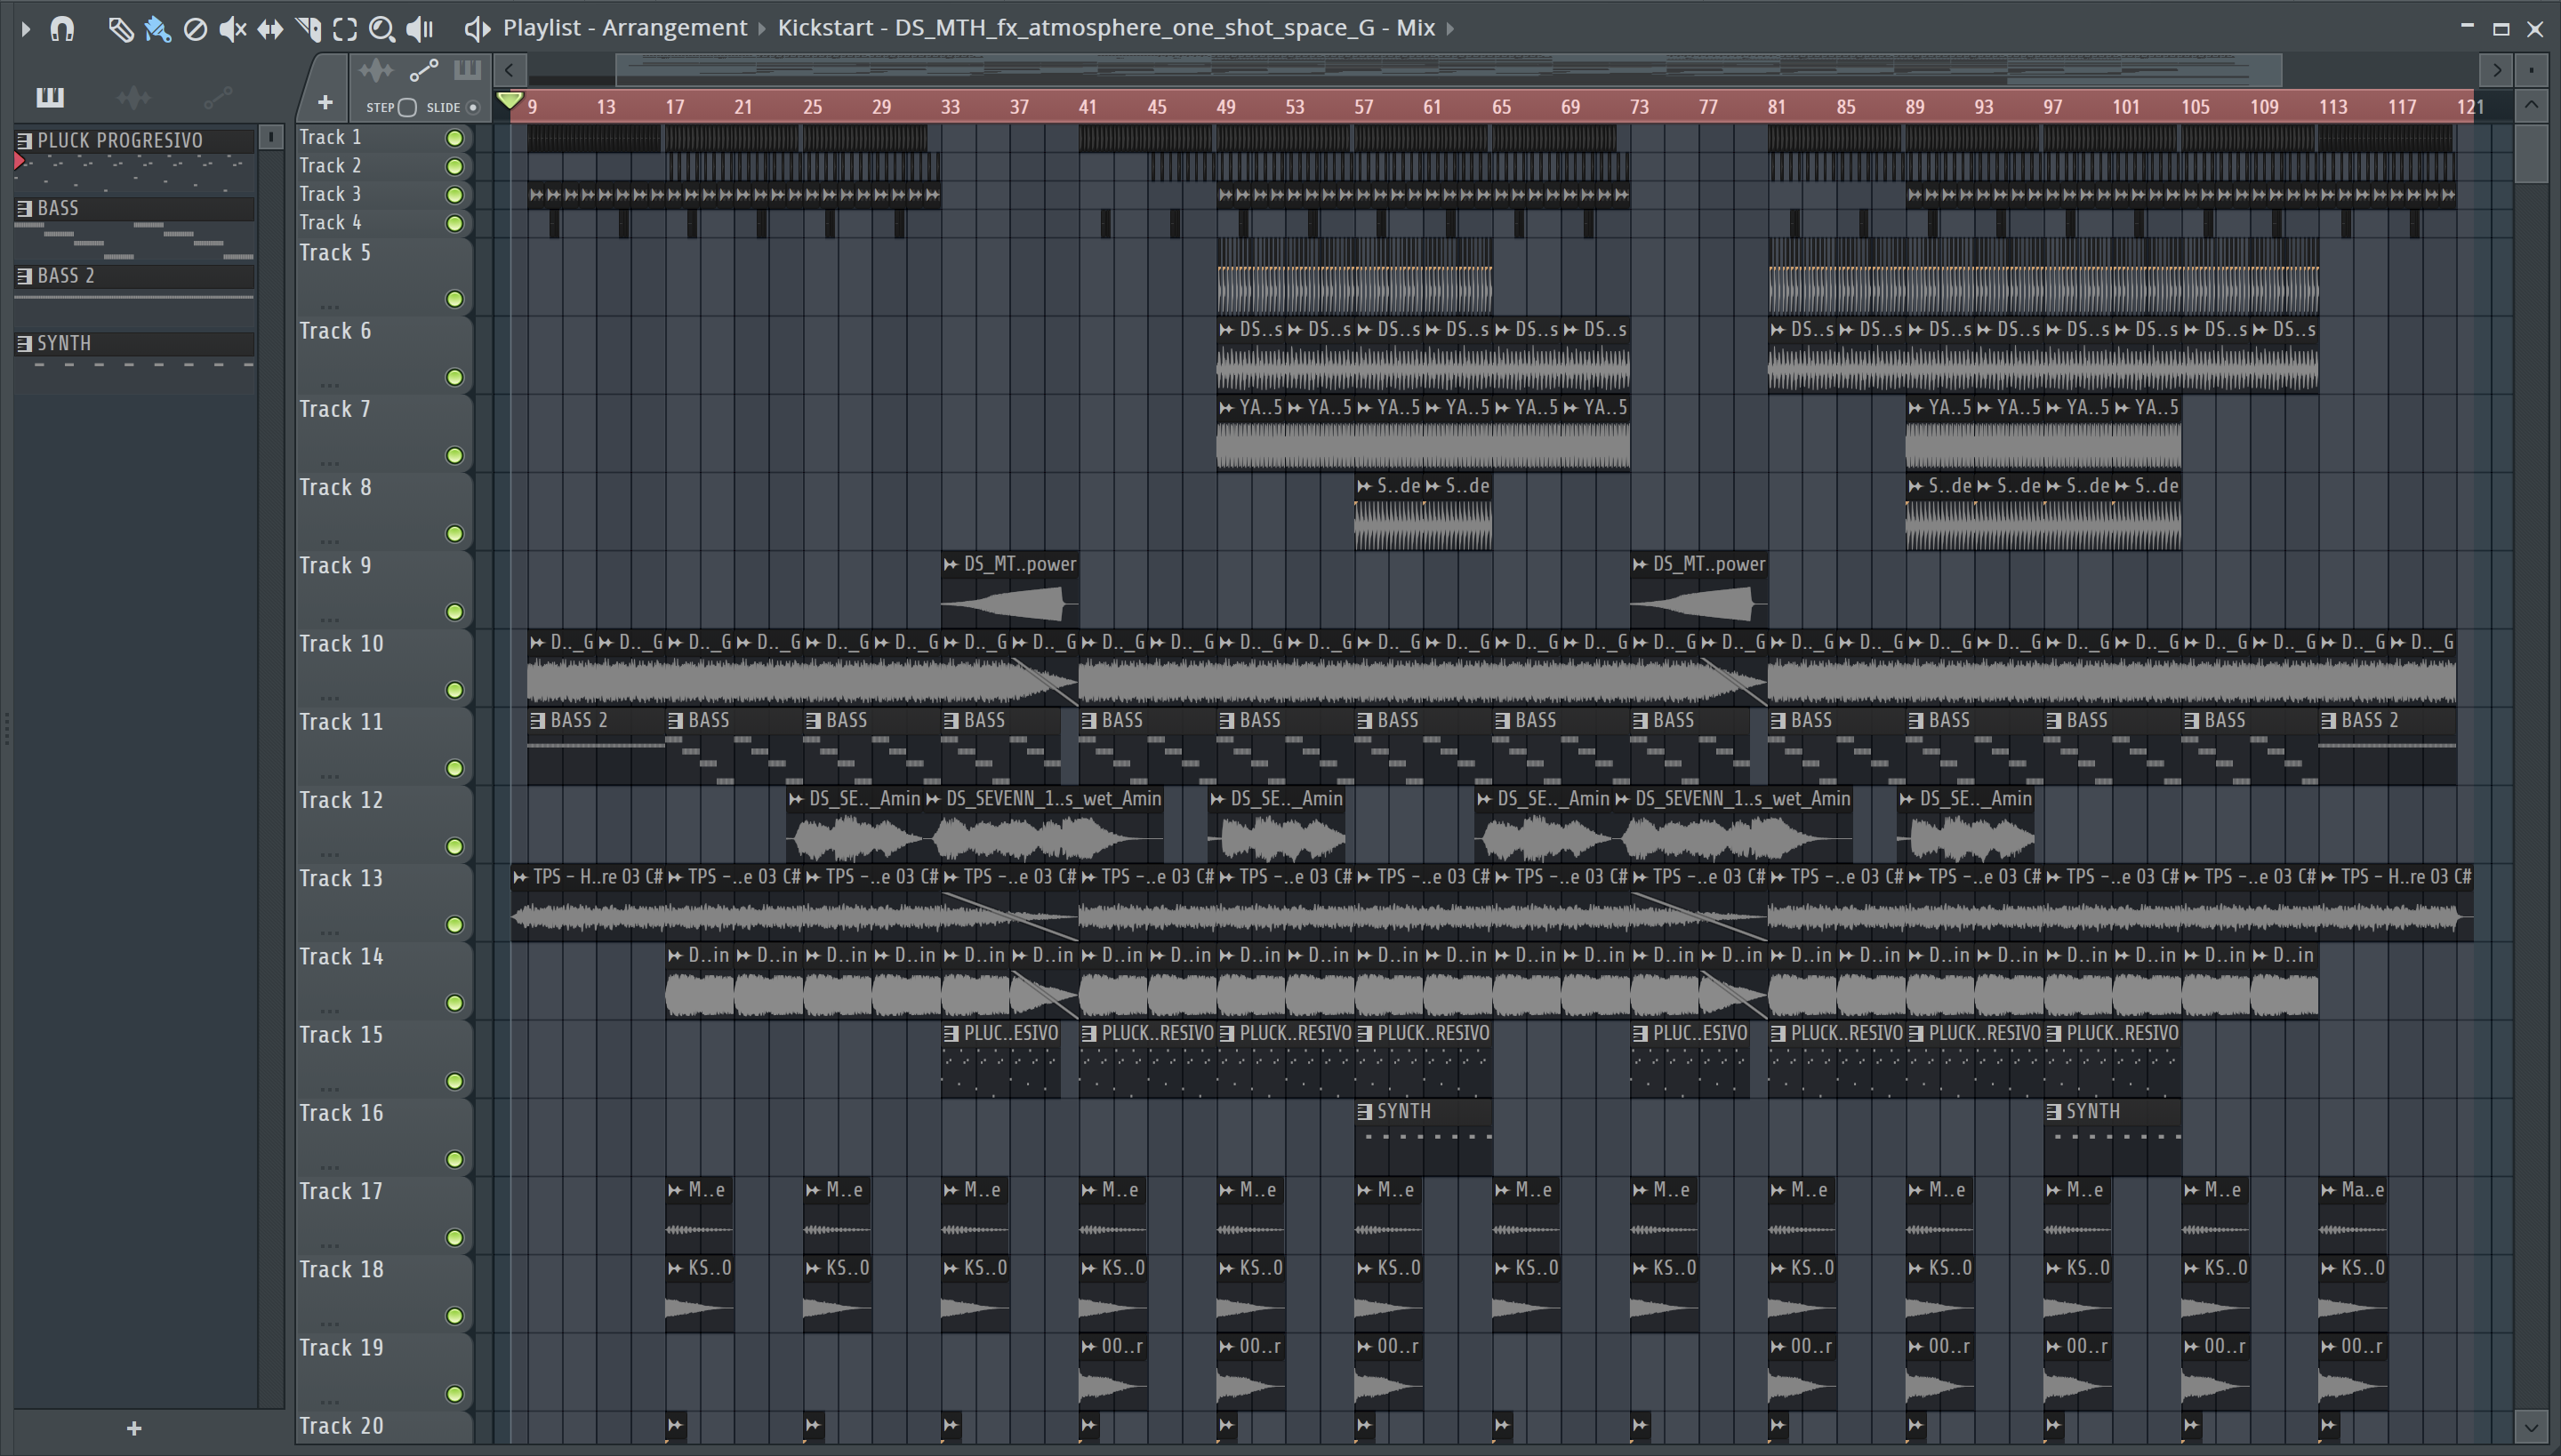Image resolution: width=2561 pixels, height=1456 pixels.
Task: Mute Track 1 with its green LED
Action: [x=454, y=138]
